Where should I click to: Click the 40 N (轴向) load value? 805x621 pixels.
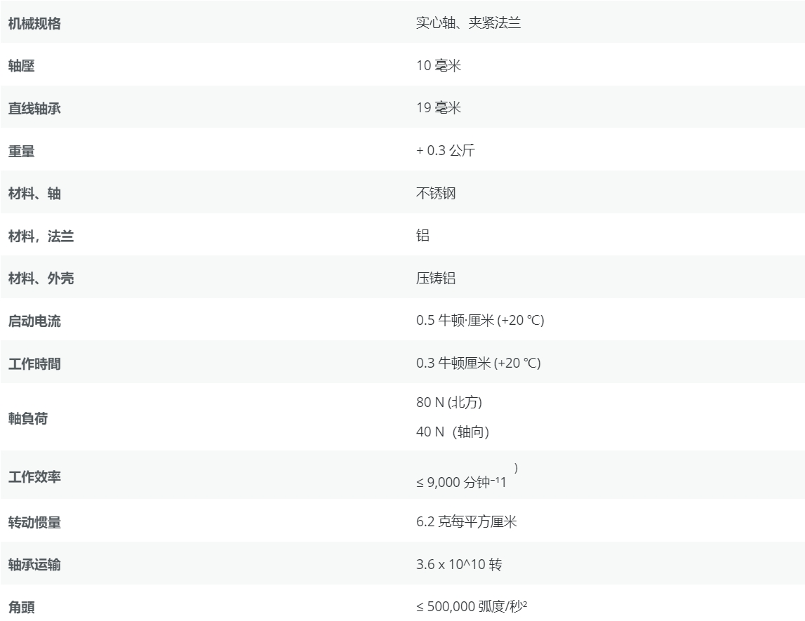pos(452,432)
